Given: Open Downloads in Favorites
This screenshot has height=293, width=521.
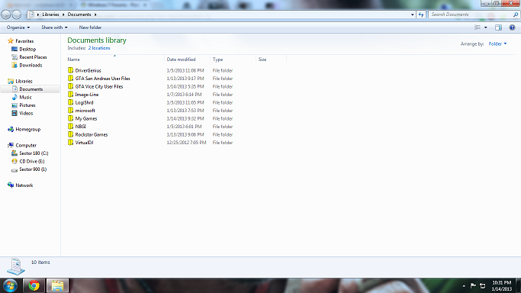Looking at the screenshot, I should click(31, 65).
